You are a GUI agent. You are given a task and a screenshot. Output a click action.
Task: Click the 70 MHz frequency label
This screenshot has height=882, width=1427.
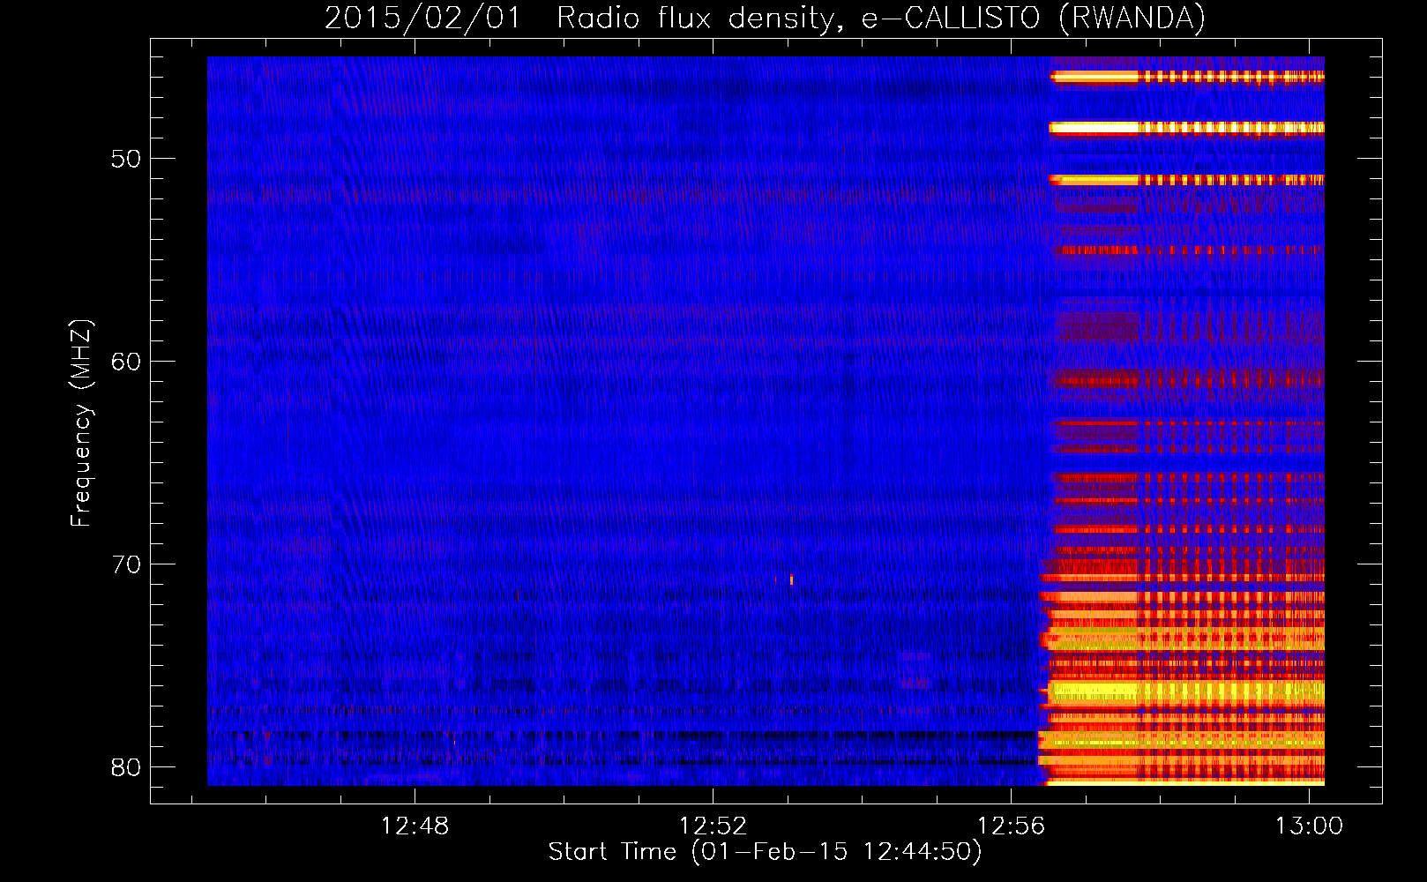click(x=126, y=564)
